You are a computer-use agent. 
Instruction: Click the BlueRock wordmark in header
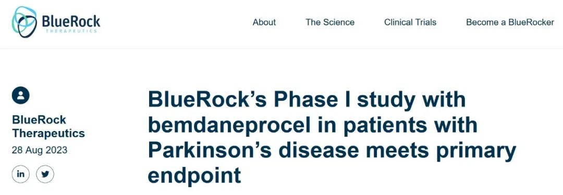71,21
